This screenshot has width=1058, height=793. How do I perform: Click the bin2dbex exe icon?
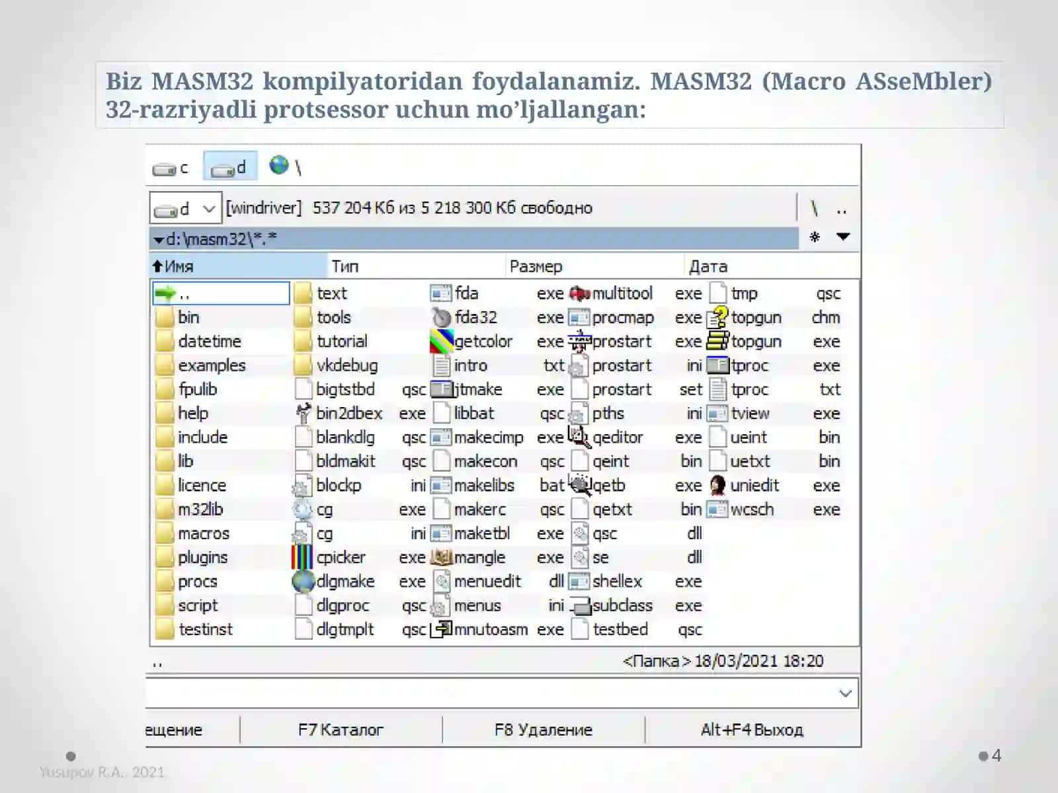tap(303, 413)
